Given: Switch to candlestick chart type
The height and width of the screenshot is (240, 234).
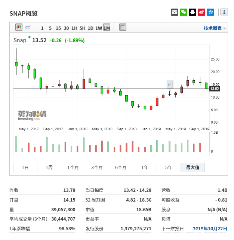Looking at the screenshot, I should click(x=19, y=27).
